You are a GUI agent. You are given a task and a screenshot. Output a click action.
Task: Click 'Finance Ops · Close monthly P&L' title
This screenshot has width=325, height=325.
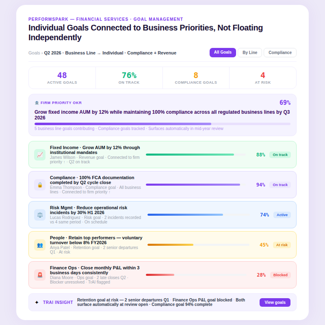(95, 270)
